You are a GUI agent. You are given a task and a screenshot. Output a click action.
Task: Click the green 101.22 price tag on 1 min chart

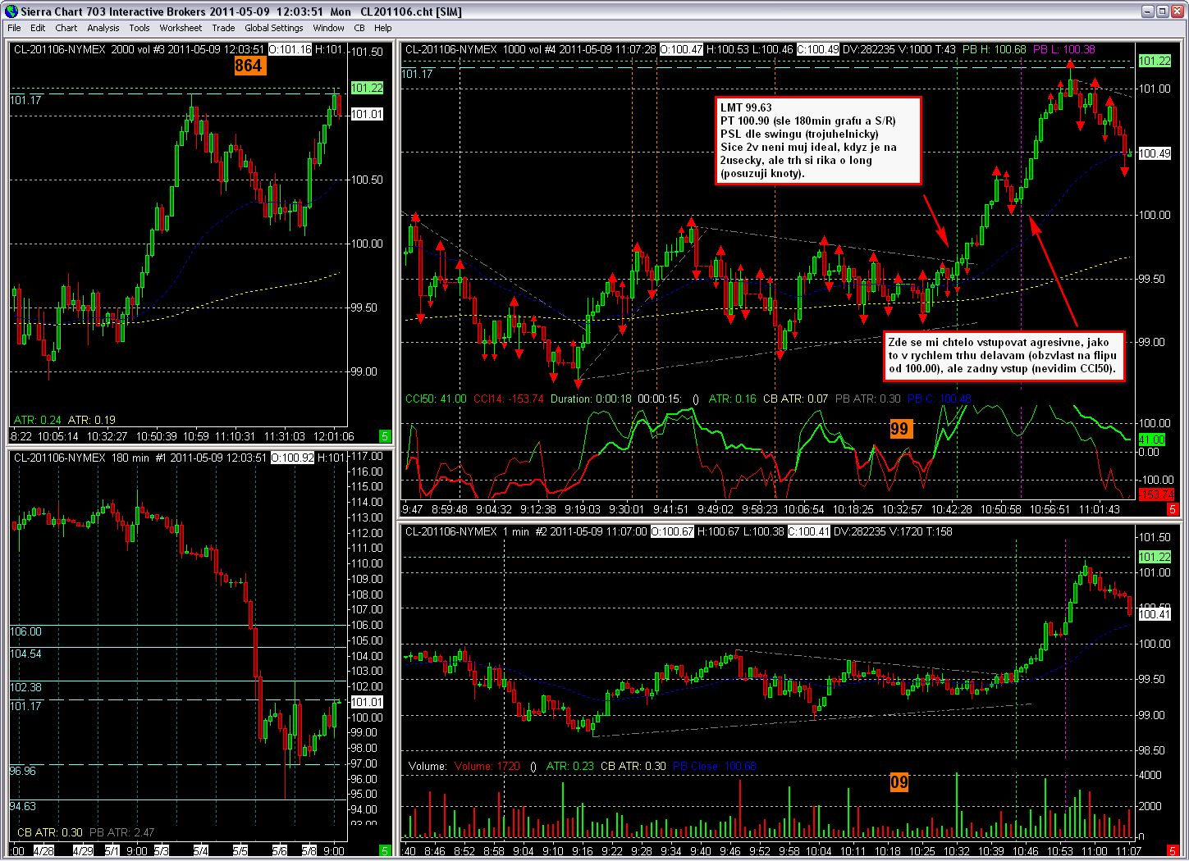coord(1155,557)
